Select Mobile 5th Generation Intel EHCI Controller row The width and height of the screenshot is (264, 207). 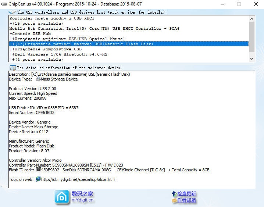(x=129, y=29)
